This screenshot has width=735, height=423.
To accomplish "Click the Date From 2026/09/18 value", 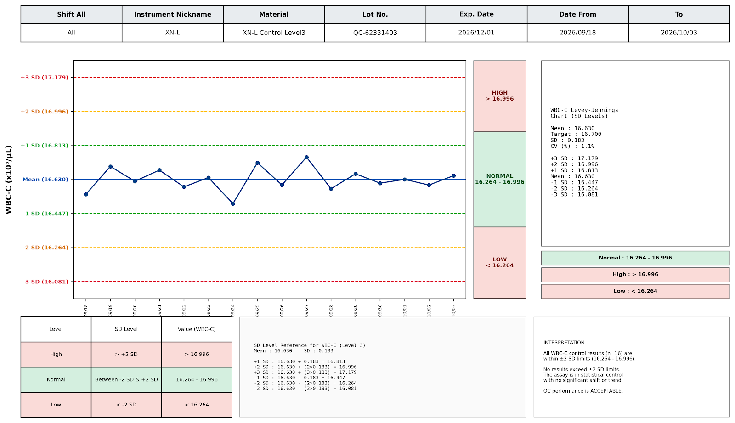I will click(x=578, y=33).
